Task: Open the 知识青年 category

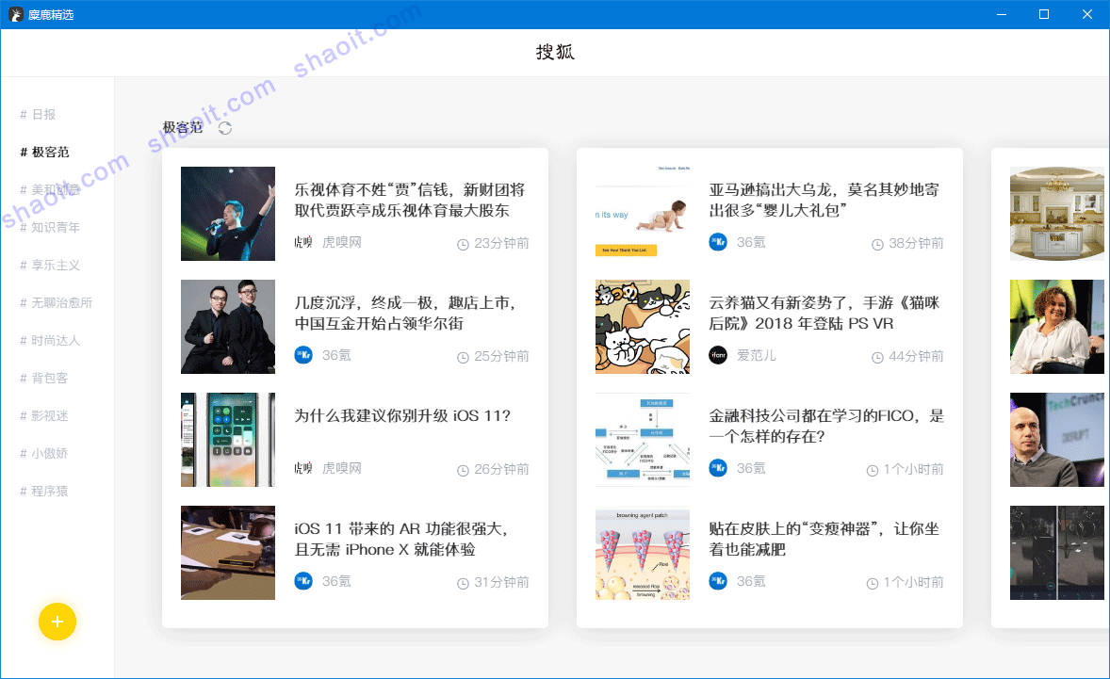Action: click(50, 227)
